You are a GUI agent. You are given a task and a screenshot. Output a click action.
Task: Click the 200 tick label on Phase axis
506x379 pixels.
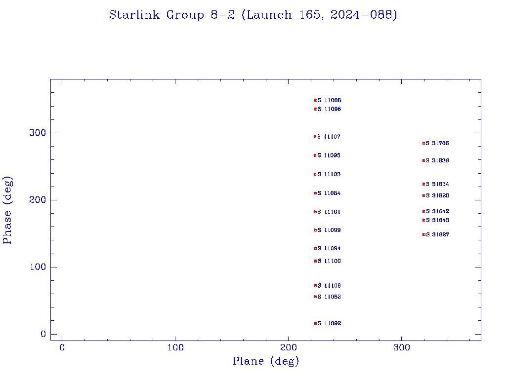(x=38, y=200)
